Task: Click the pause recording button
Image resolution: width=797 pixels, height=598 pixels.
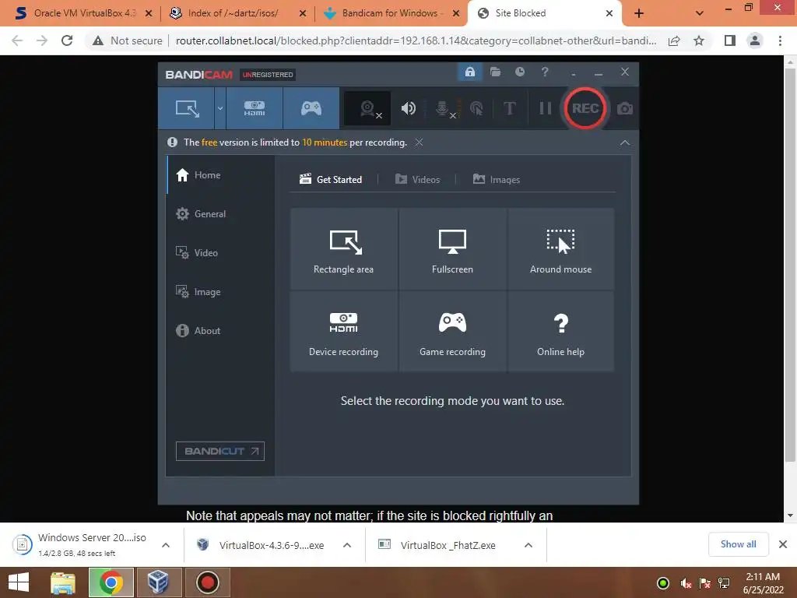Action: point(545,108)
